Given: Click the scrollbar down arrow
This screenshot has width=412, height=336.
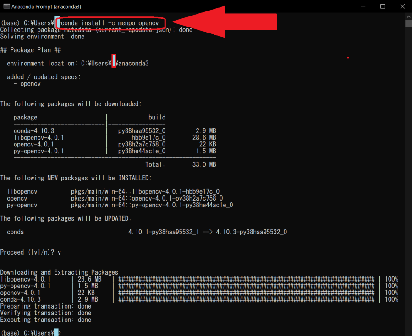Looking at the screenshot, I should (408, 332).
